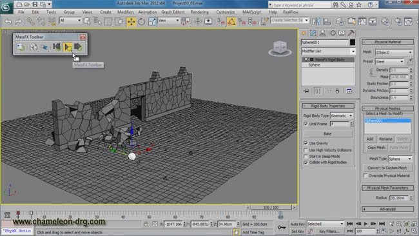Open the Mesh (Object) dropdown
The image size is (419, 236).
394,52
